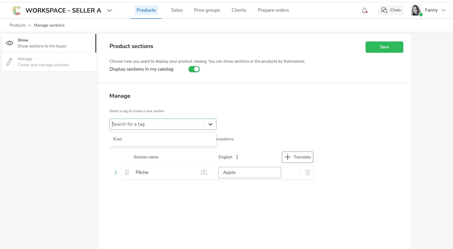Delete the Pêche section with trash icon
Viewport: 453px width, 249px height.
[308, 172]
